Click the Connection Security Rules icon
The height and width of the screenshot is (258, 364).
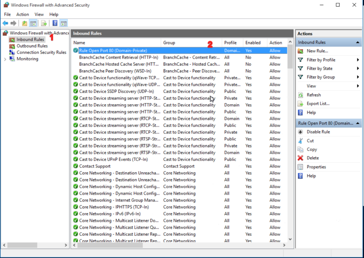pos(12,52)
